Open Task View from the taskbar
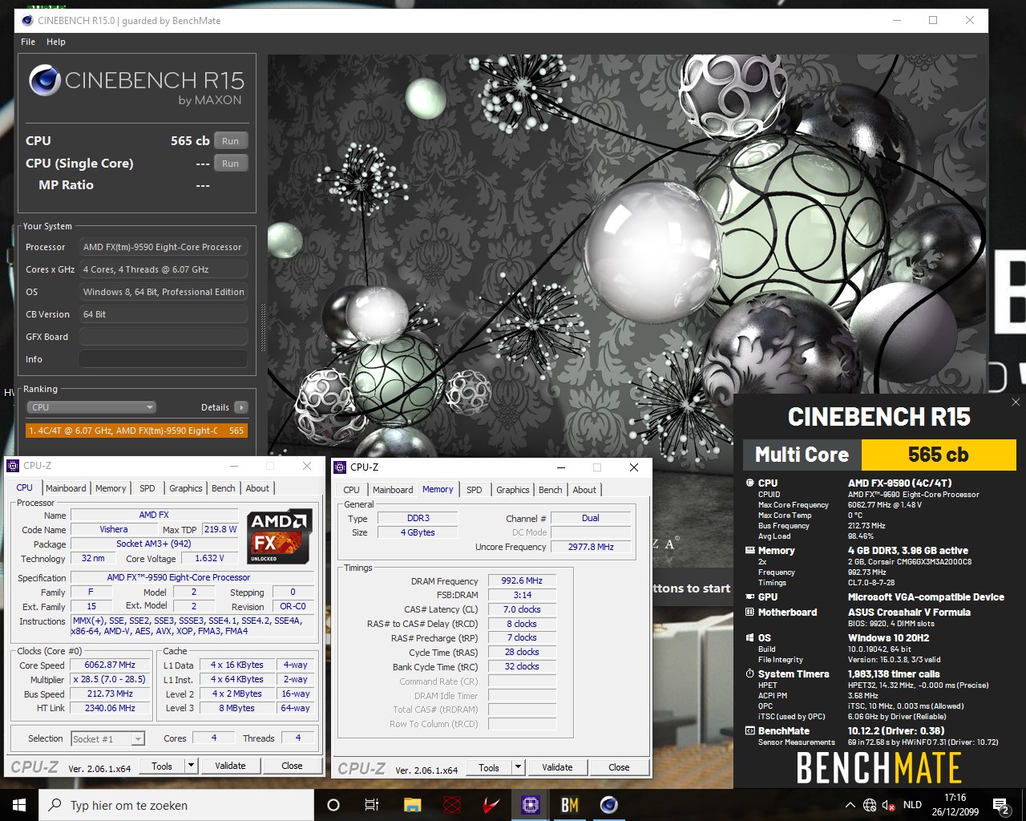 (x=372, y=805)
